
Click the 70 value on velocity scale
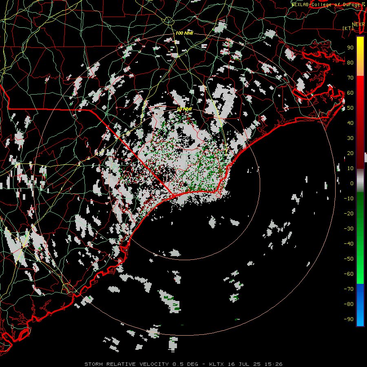(350, 78)
